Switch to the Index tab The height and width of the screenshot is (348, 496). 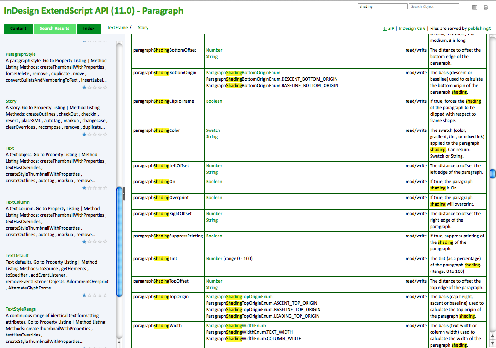pyautogui.click(x=89, y=28)
